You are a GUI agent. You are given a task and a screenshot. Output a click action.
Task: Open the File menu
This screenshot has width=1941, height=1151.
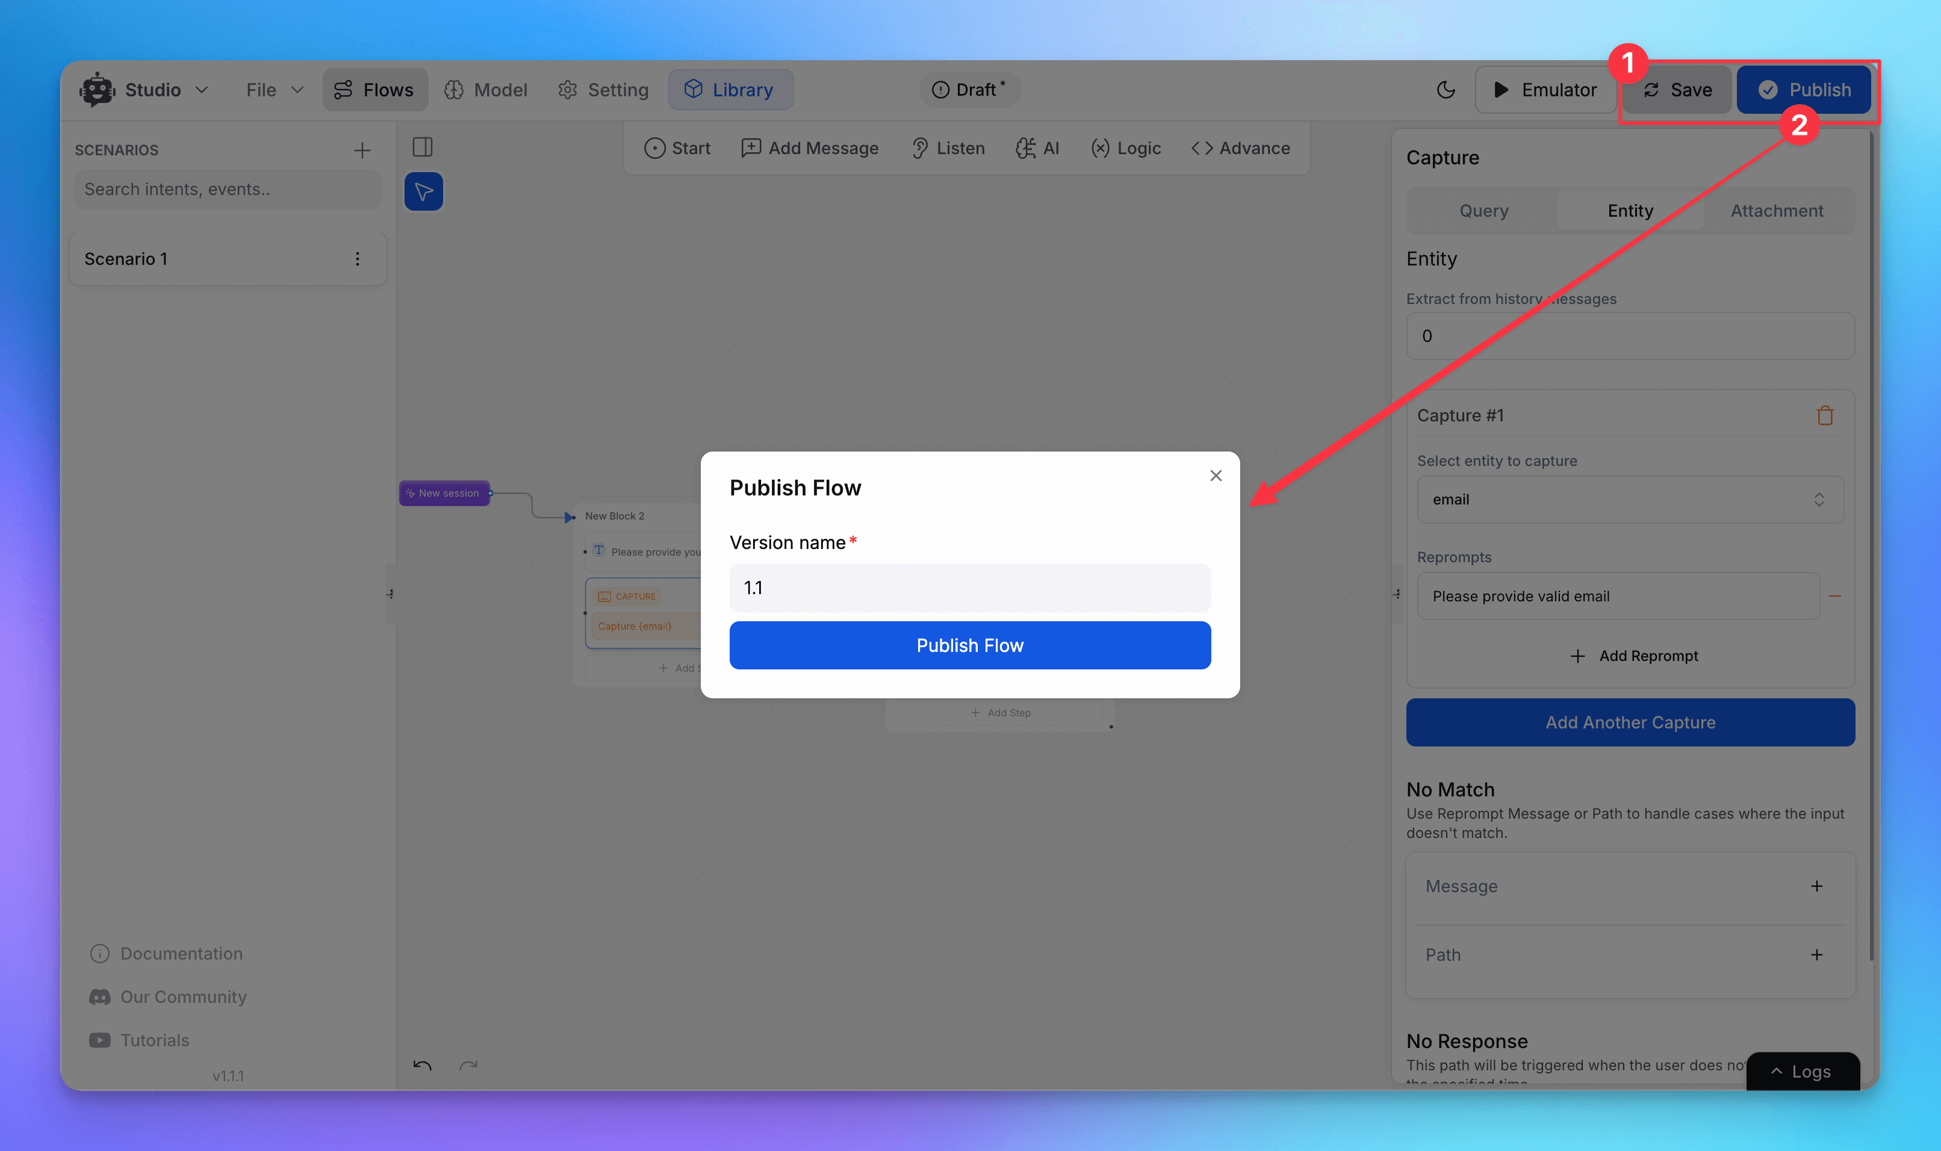click(x=275, y=90)
